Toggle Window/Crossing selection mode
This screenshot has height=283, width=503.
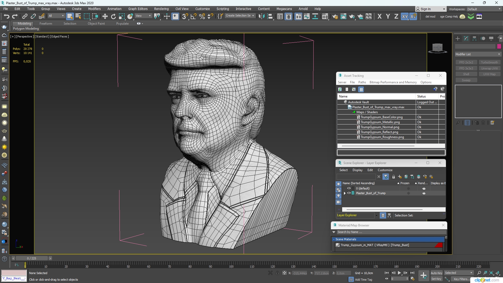[x=95, y=17]
